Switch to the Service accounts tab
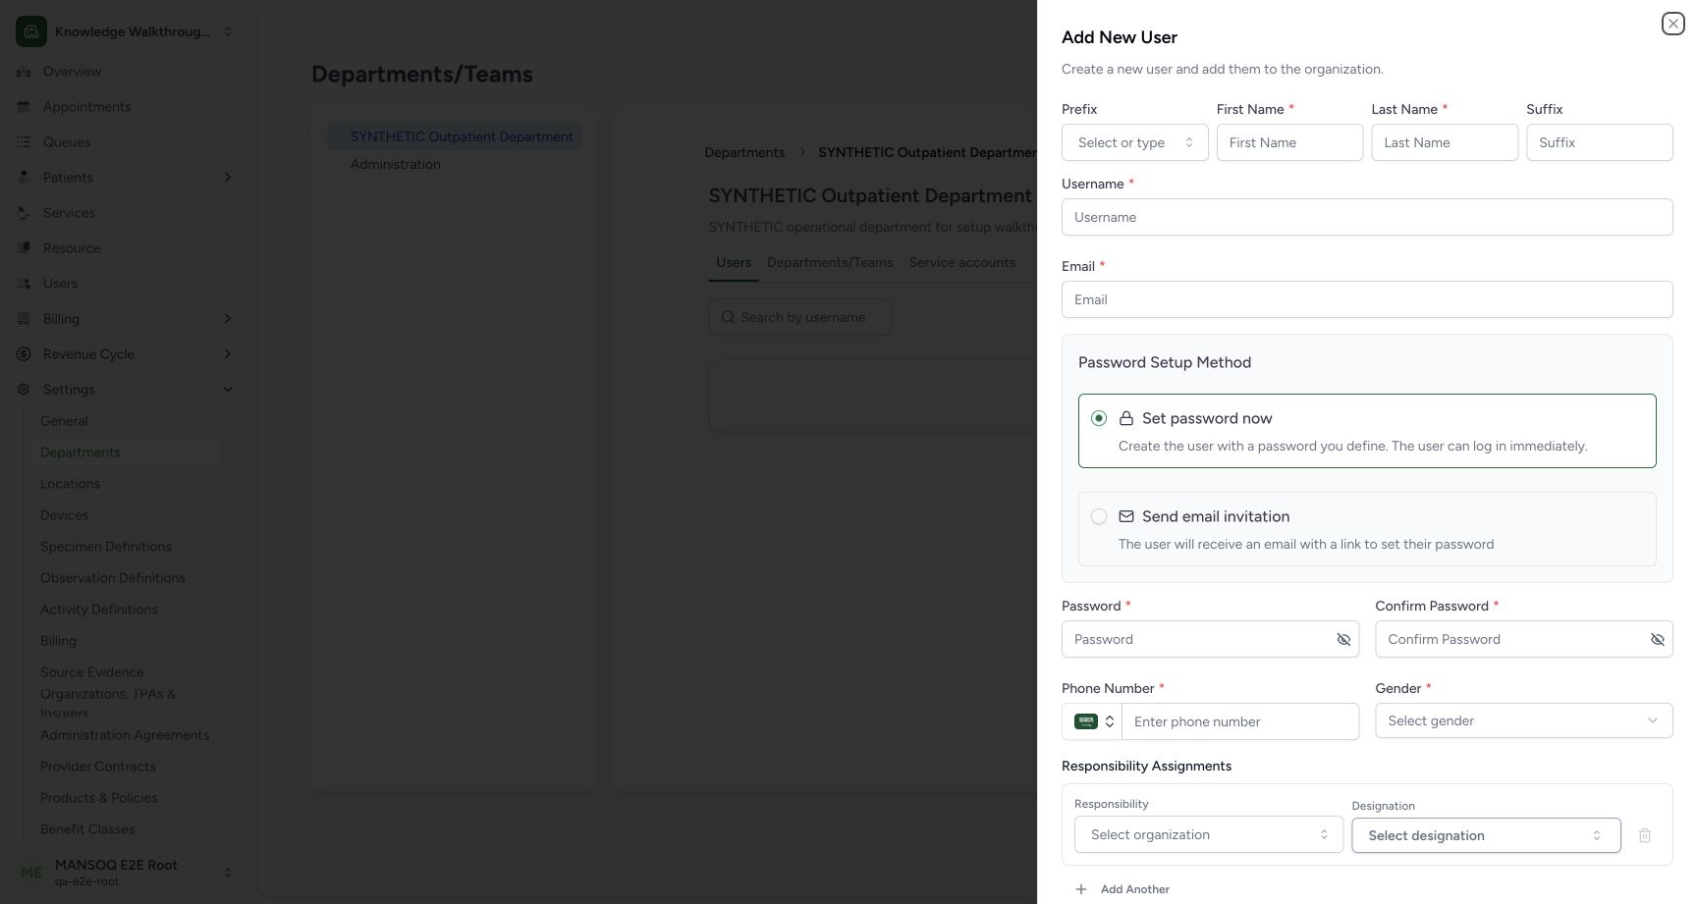The image size is (1697, 904). [962, 262]
